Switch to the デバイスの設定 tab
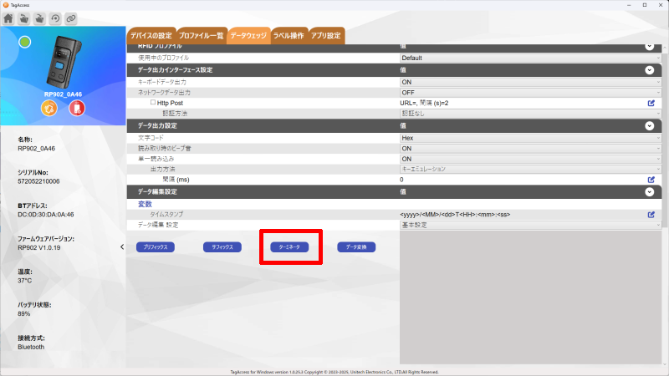Image resolution: width=669 pixels, height=376 pixels. tap(151, 36)
